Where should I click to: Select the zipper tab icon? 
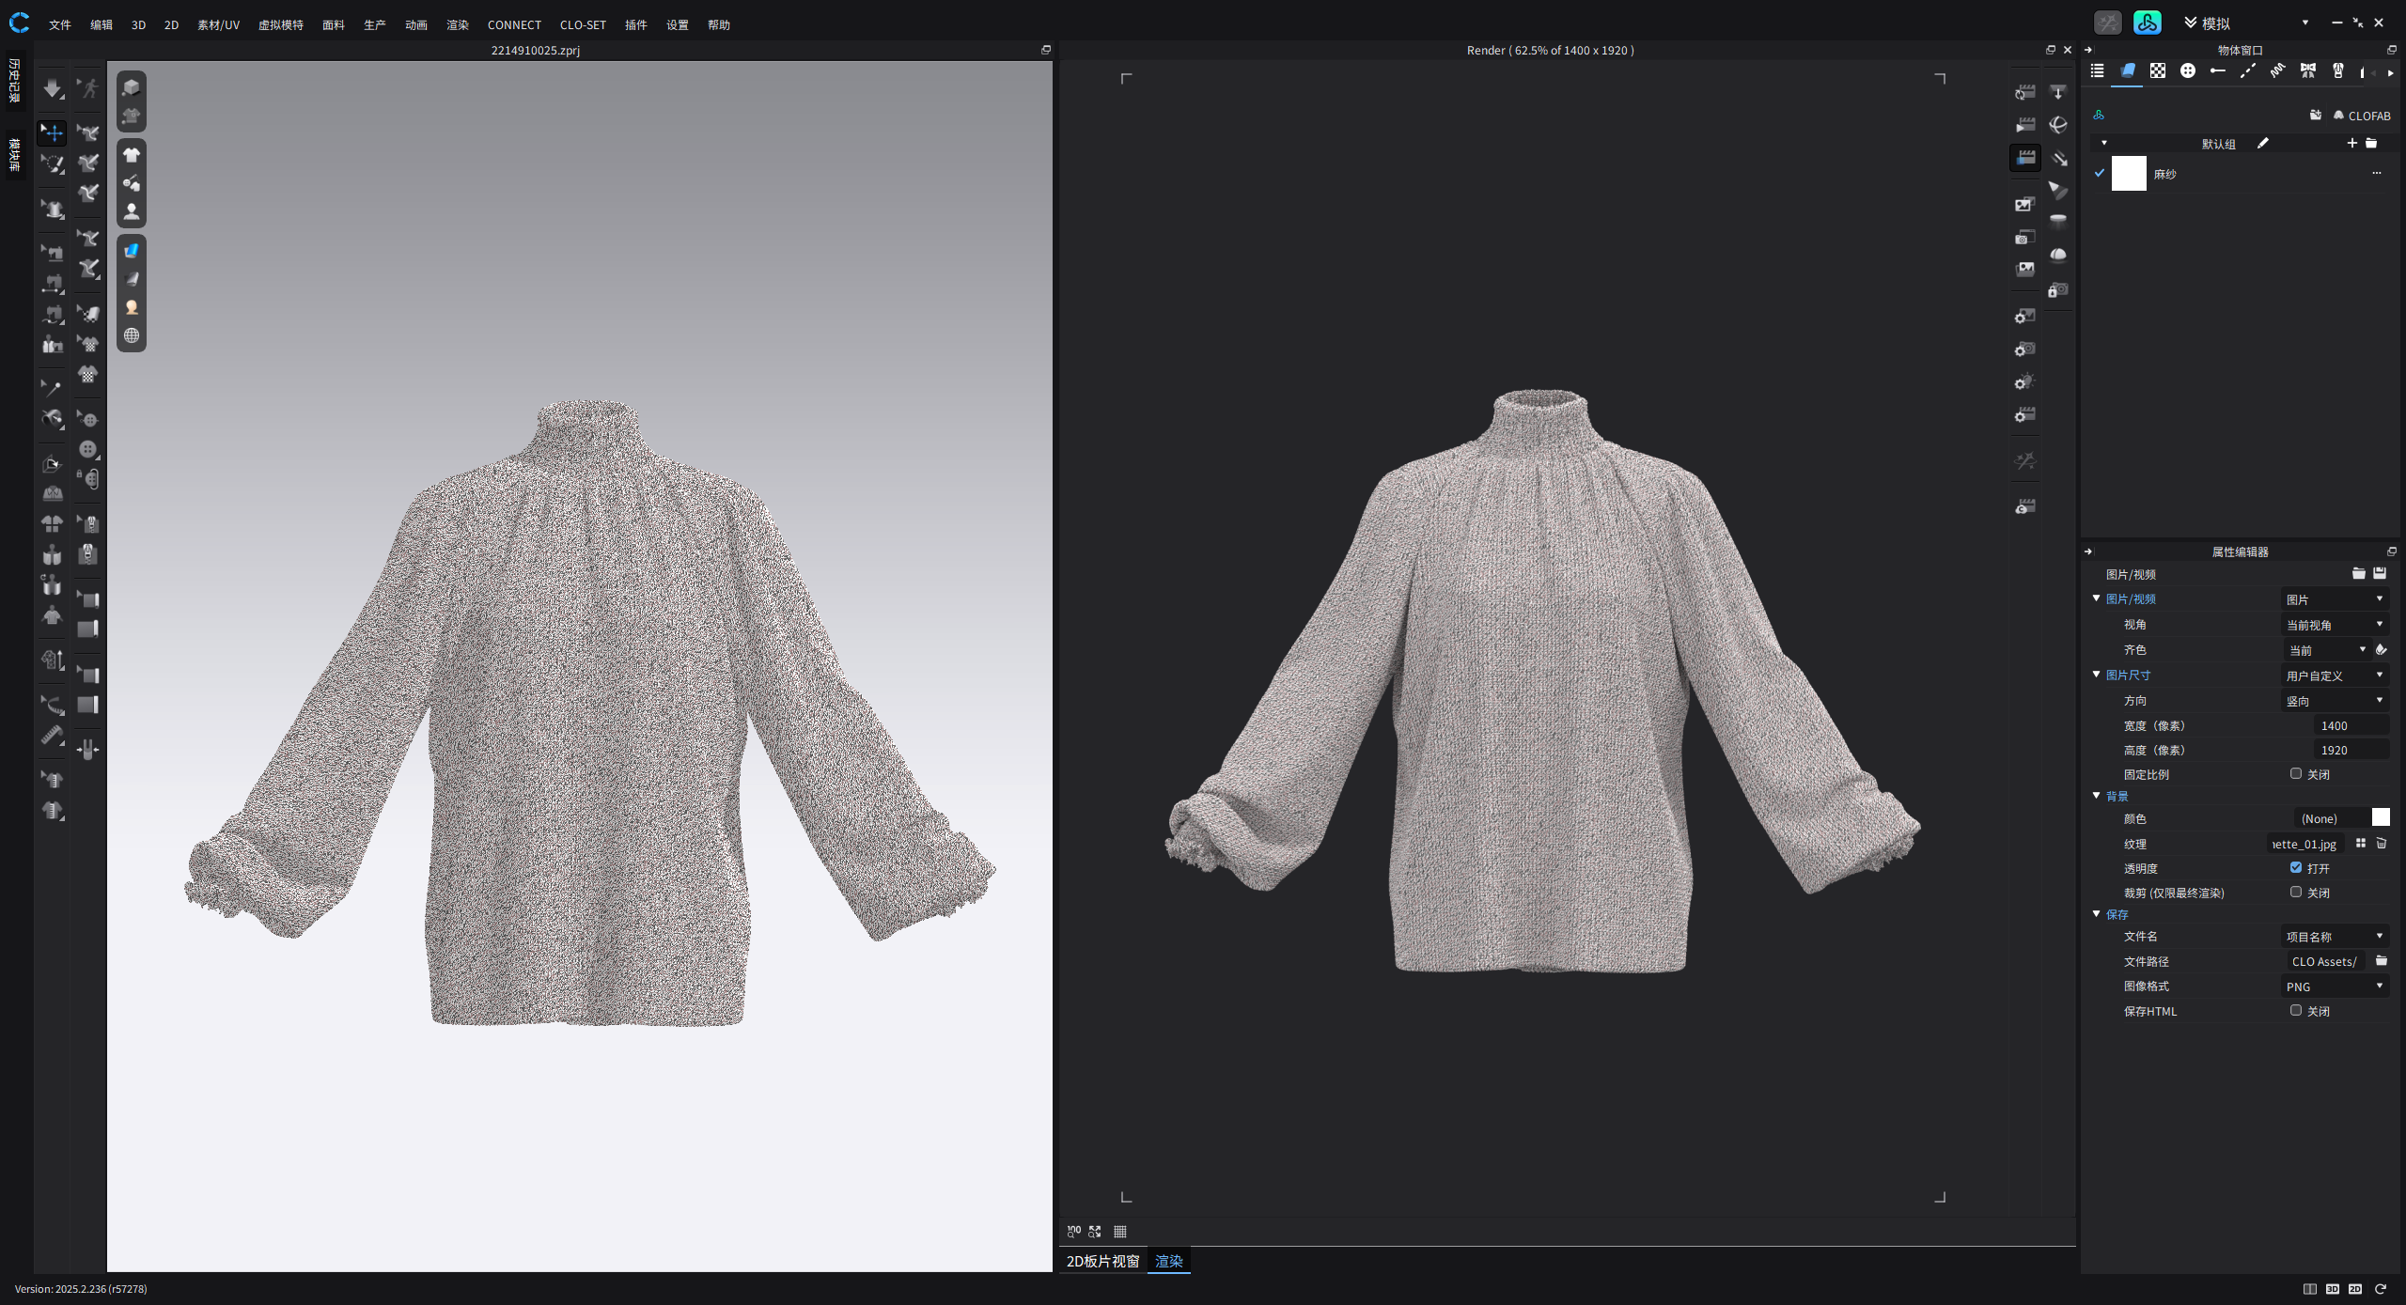[2337, 71]
